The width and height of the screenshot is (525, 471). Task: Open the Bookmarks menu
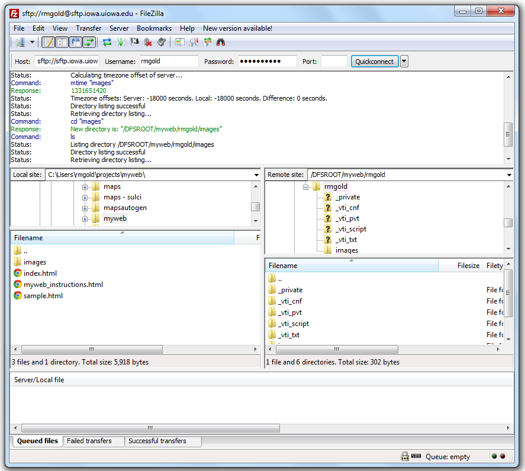coord(154,28)
